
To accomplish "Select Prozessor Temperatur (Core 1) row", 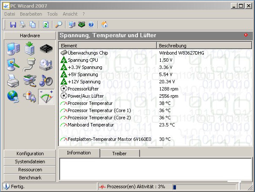I will (x=155, y=110).
